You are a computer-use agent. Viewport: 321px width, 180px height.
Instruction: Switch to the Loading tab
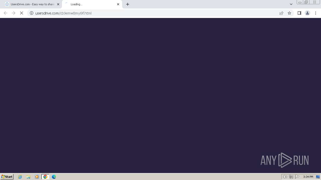pyautogui.click(x=92, y=4)
